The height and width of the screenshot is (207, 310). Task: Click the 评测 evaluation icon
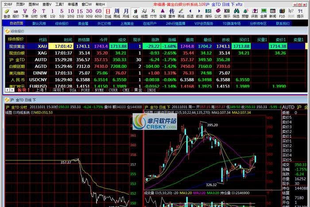255,13
